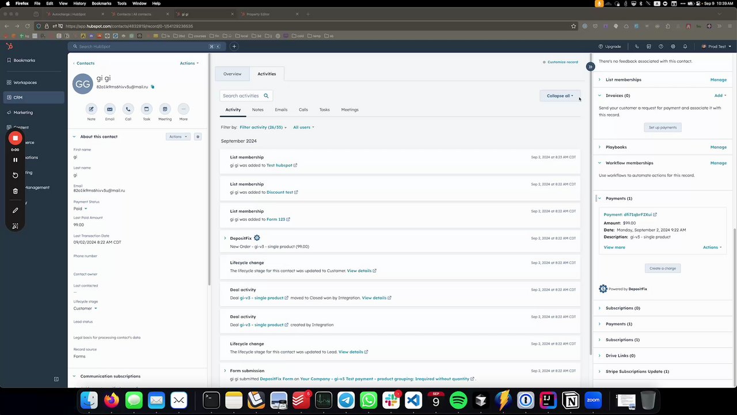The width and height of the screenshot is (737, 415).
Task: Select the Emails activity tab
Action: click(x=281, y=110)
